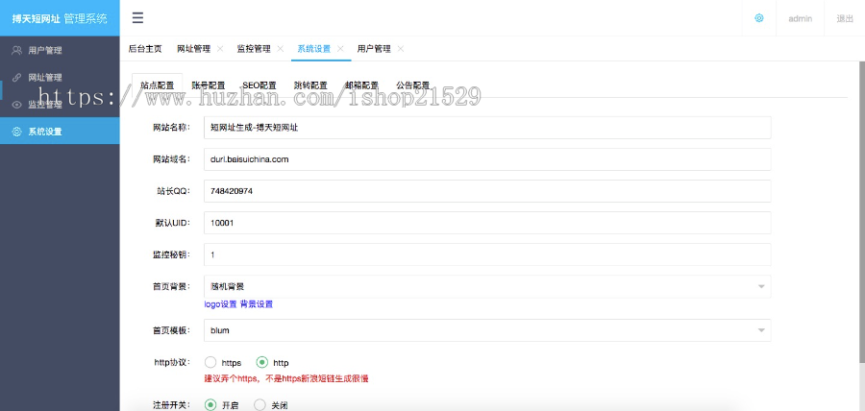Open the 邮箱配置 settings tab
Image resolution: width=865 pixels, height=411 pixels.
[x=362, y=85]
